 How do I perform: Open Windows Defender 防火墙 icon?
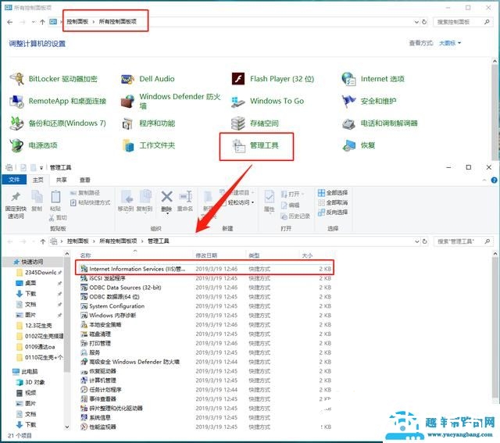127,102
